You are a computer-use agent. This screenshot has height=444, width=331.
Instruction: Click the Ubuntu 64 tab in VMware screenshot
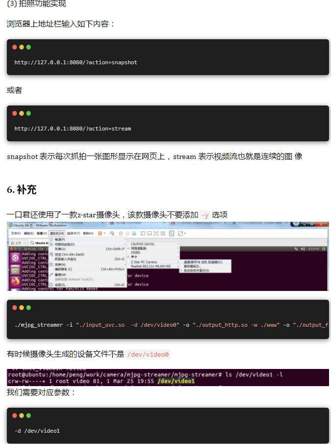tap(39, 243)
